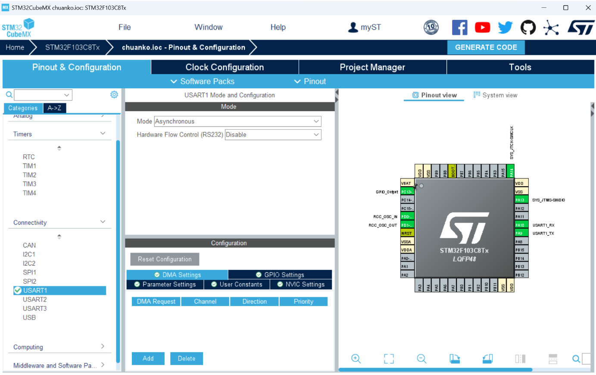
Task: Add a DMA request
Action: [x=148, y=359]
